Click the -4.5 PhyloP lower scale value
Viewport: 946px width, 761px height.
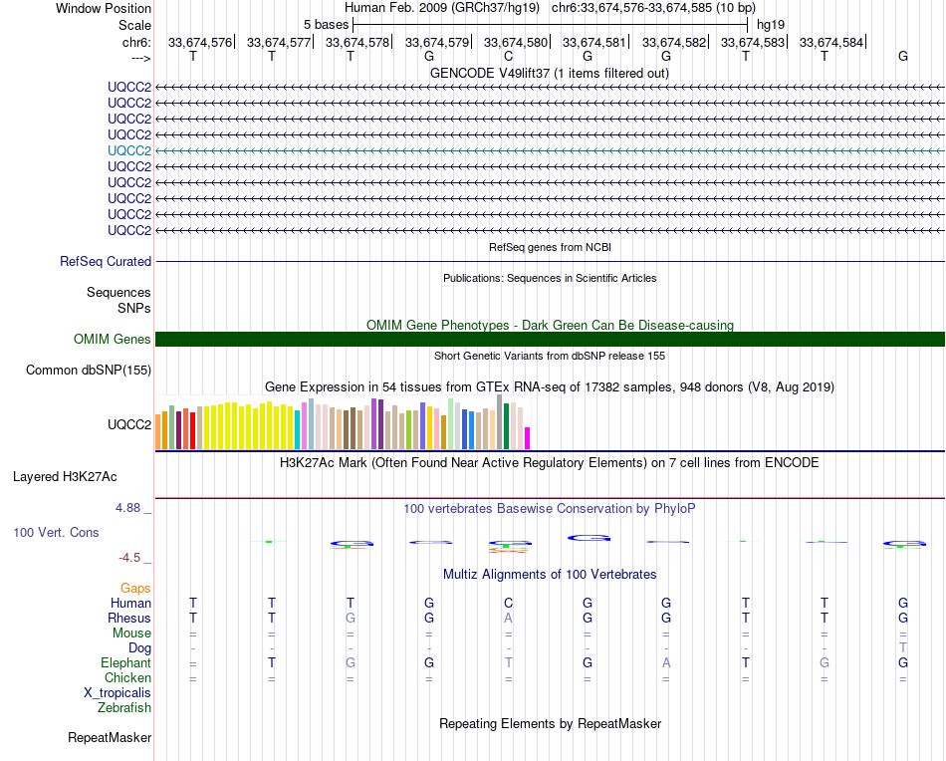click(129, 558)
